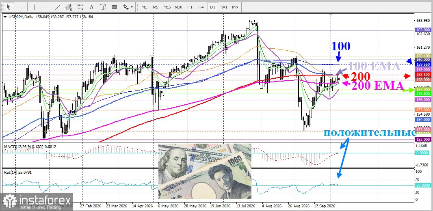
Task: Switch to M5 timeframe
Action: coord(156,7)
